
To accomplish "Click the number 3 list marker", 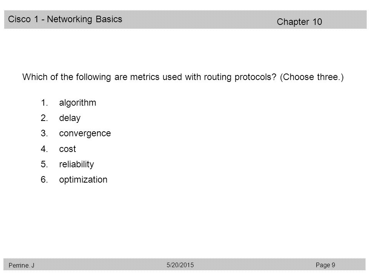I will coord(44,133).
